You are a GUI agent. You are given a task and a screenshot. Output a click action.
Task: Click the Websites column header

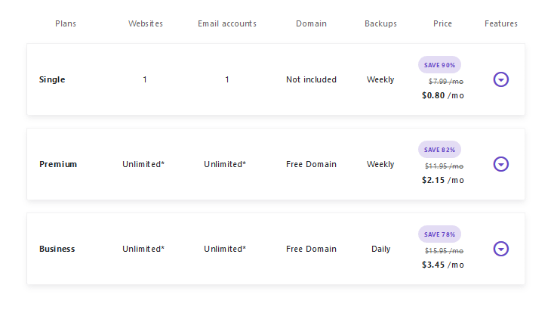(x=146, y=23)
